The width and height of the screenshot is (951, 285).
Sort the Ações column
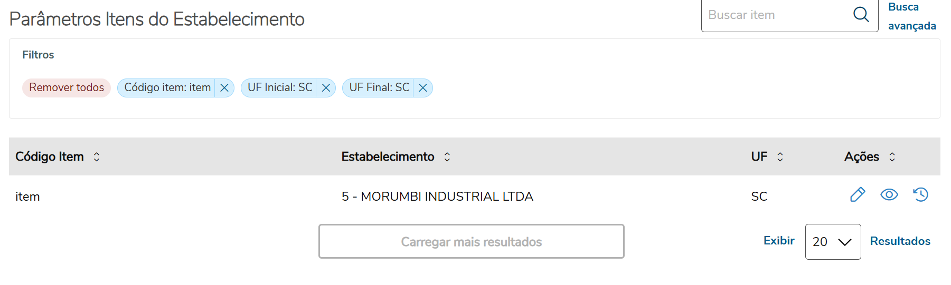[892, 157]
